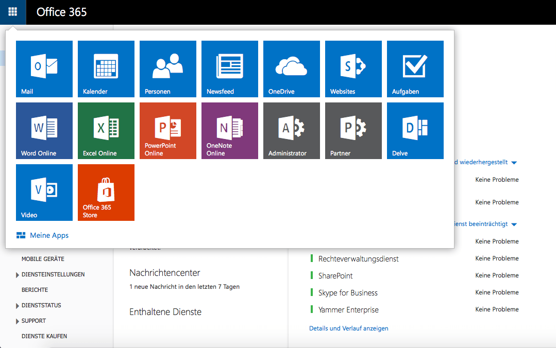Open MOBILE GERÄTE in the sidebar

[x=43, y=259]
